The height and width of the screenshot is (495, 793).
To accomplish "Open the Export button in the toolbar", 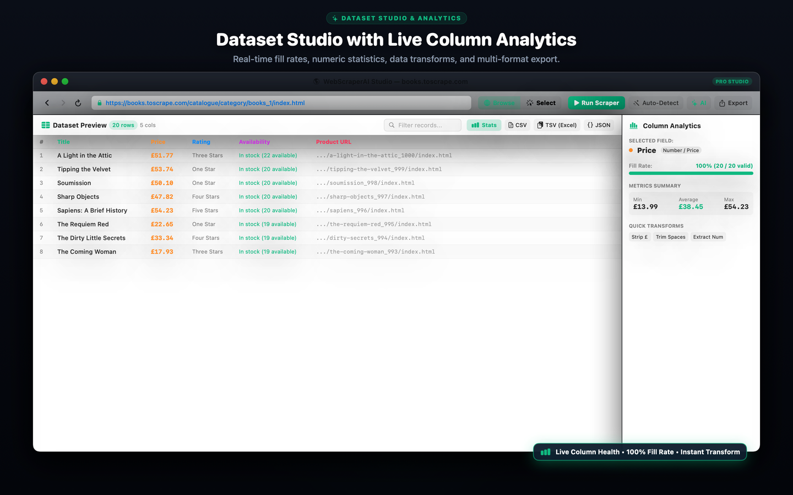I will pos(734,103).
